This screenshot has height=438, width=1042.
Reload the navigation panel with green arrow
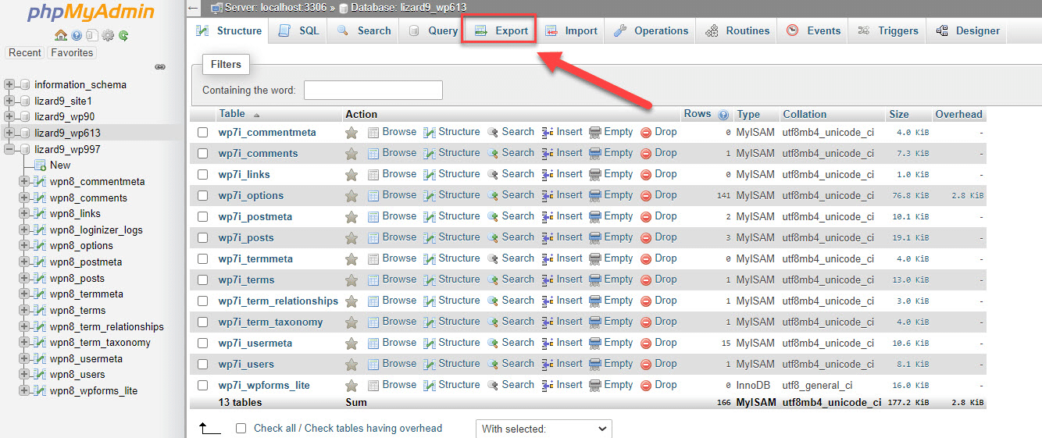(123, 35)
